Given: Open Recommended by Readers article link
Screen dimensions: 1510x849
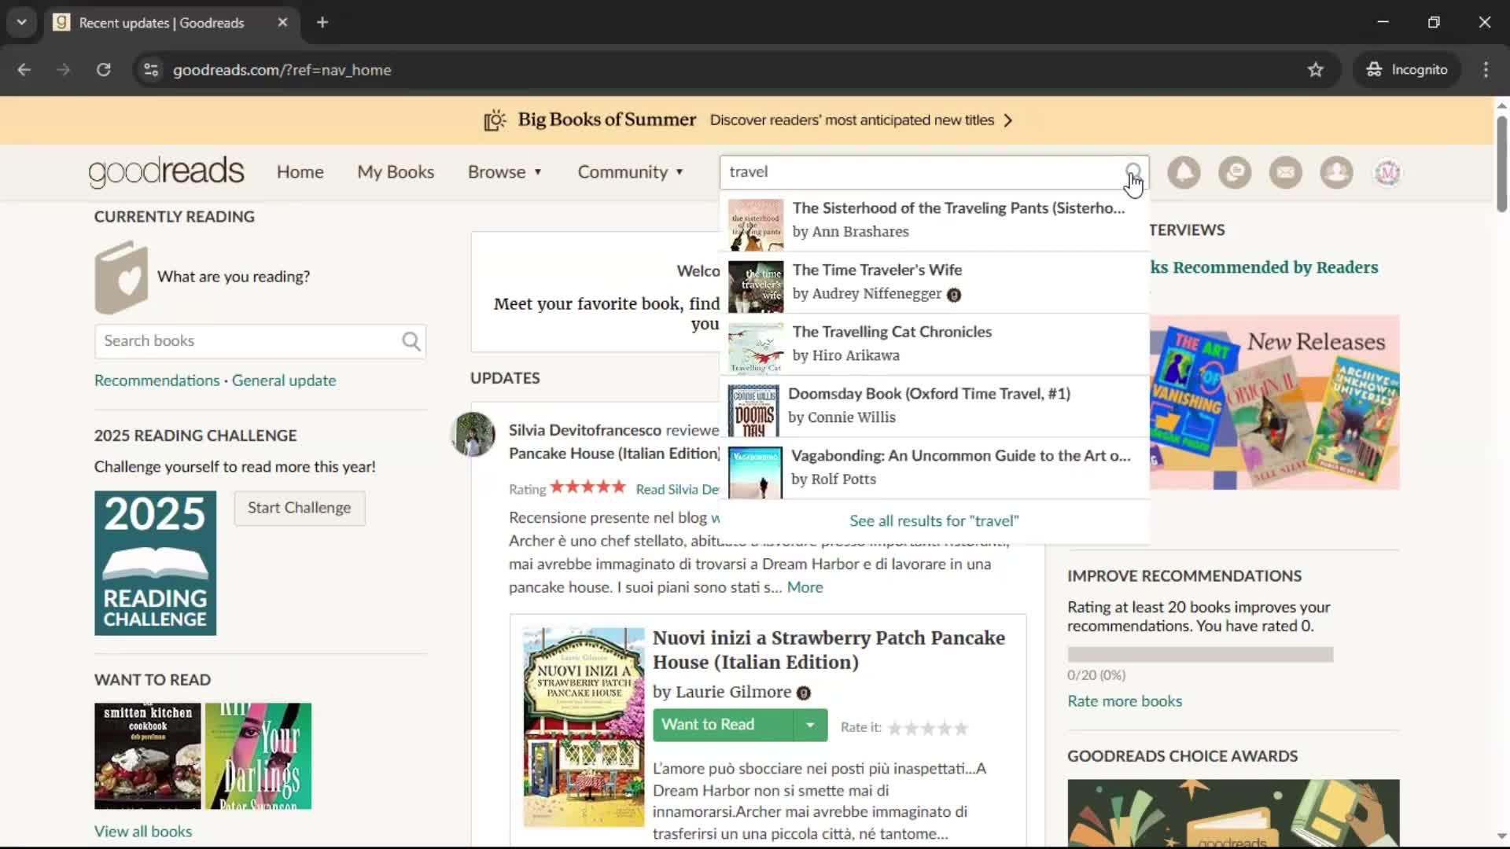Looking at the screenshot, I should [1264, 267].
